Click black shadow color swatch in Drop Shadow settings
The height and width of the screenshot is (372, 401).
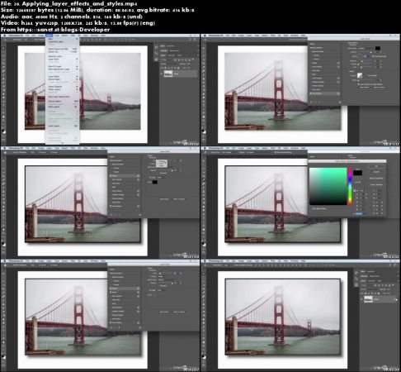point(378,48)
